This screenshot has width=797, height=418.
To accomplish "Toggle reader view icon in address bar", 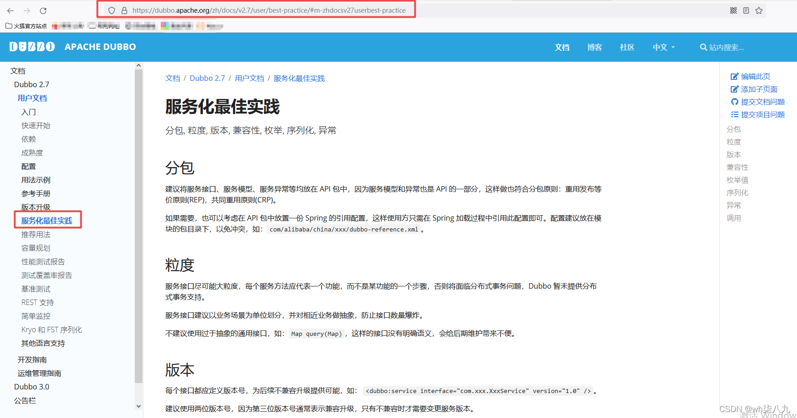I will pos(746,10).
